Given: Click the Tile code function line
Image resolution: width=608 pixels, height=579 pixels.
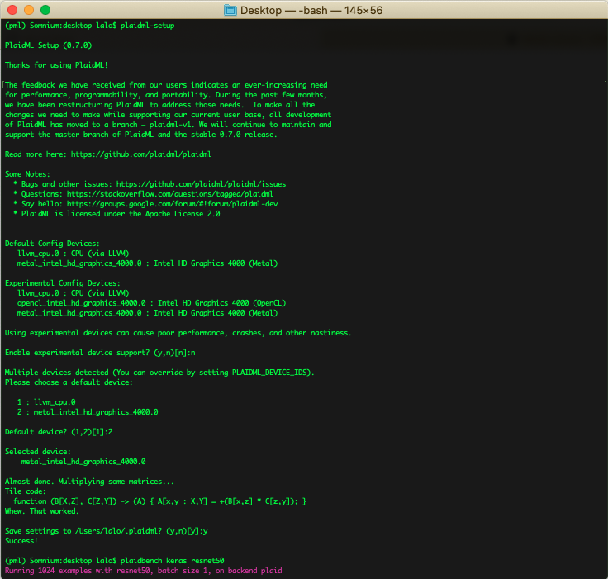Looking at the screenshot, I should click(160, 501).
